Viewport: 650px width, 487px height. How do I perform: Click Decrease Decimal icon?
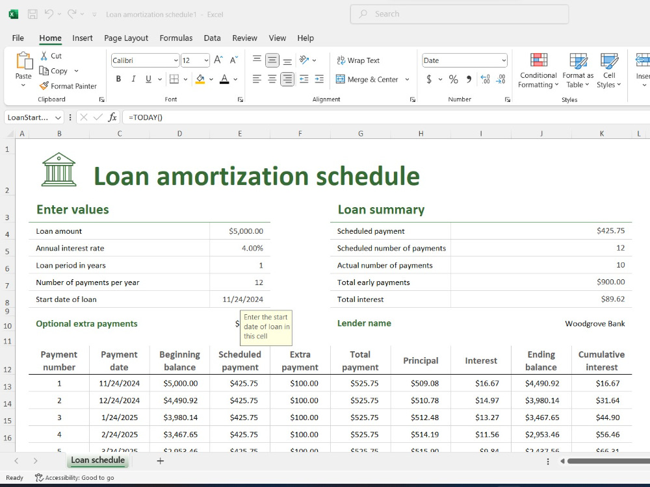[500, 79]
